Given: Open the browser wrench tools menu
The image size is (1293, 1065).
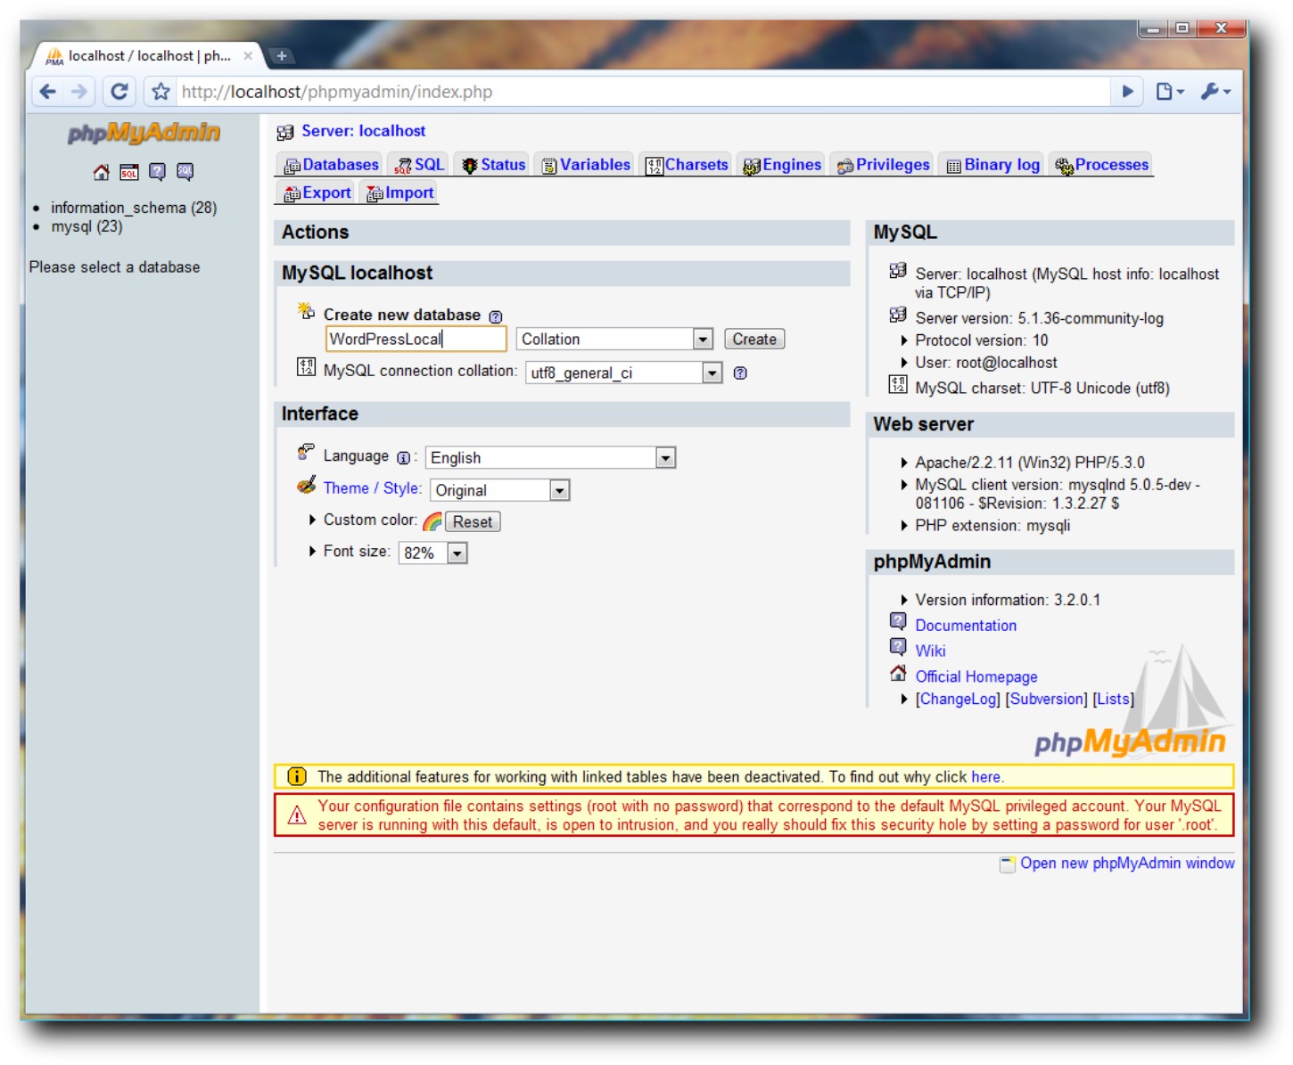Looking at the screenshot, I should click(x=1215, y=92).
